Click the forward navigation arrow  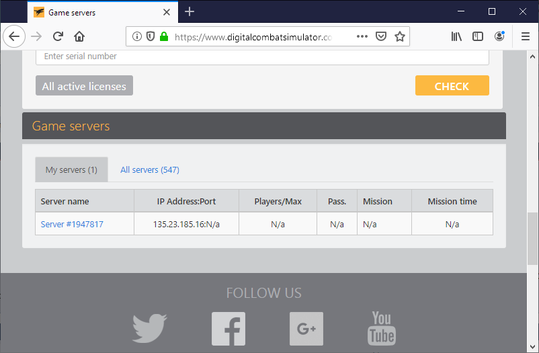[x=36, y=36]
